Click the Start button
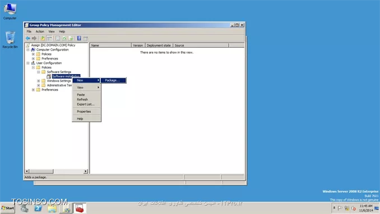Viewport: 380px width, 214px height. (8, 208)
